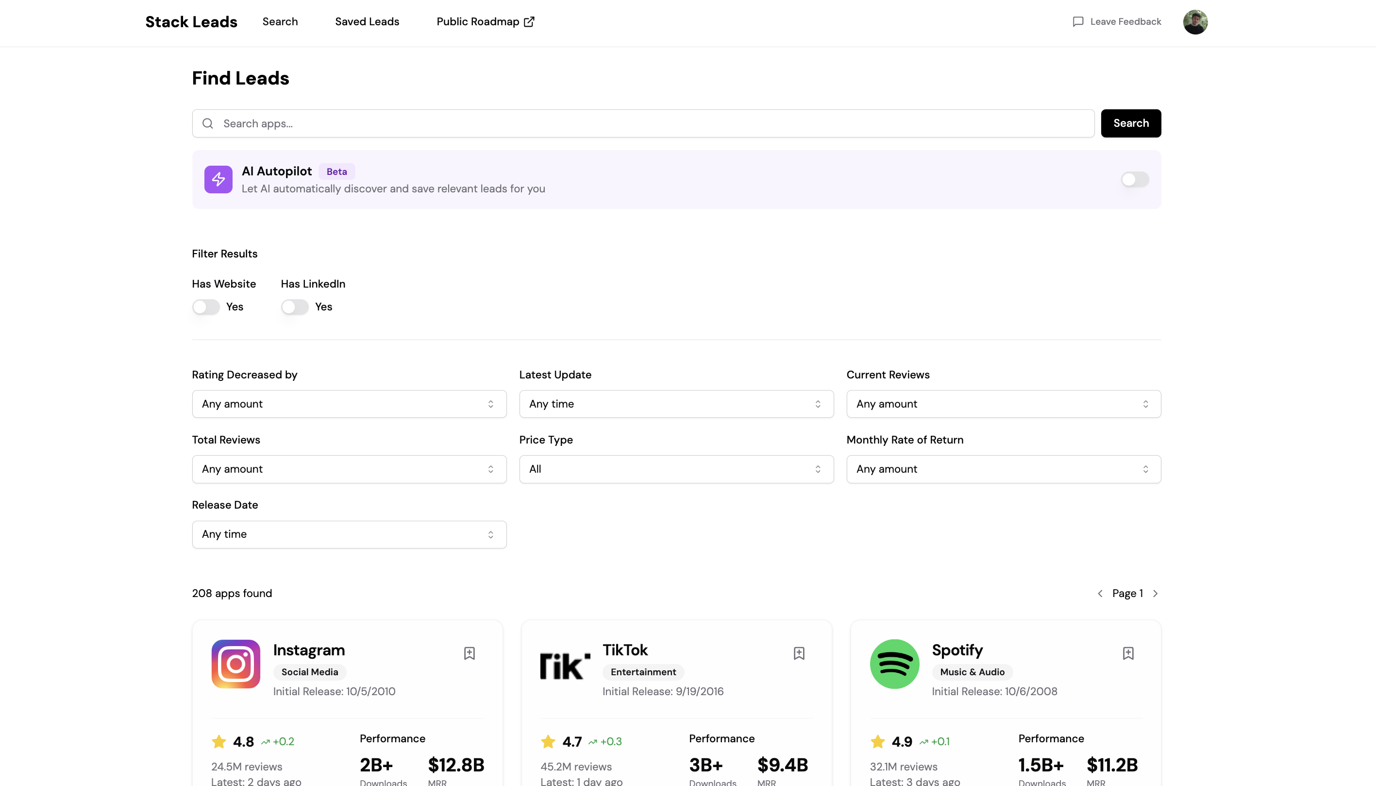1376x786 pixels.
Task: Go to the previous results page arrow
Action: (1100, 593)
